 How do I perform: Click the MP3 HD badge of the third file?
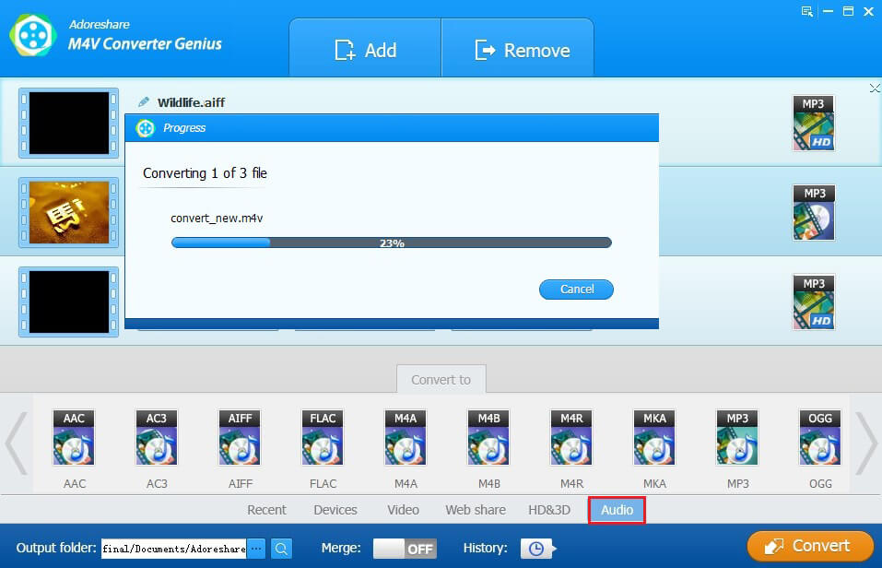coord(814,302)
